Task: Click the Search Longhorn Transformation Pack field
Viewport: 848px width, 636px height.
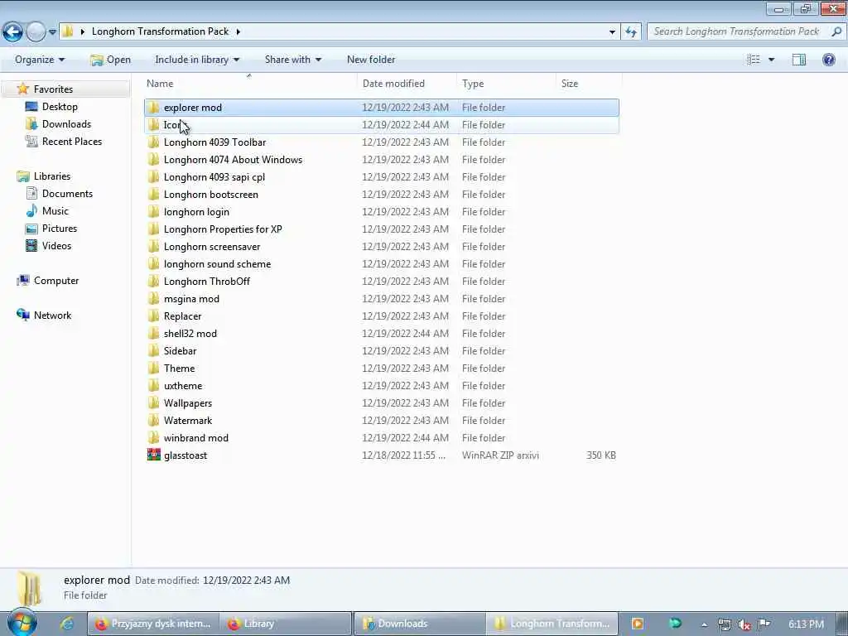Action: coord(737,31)
